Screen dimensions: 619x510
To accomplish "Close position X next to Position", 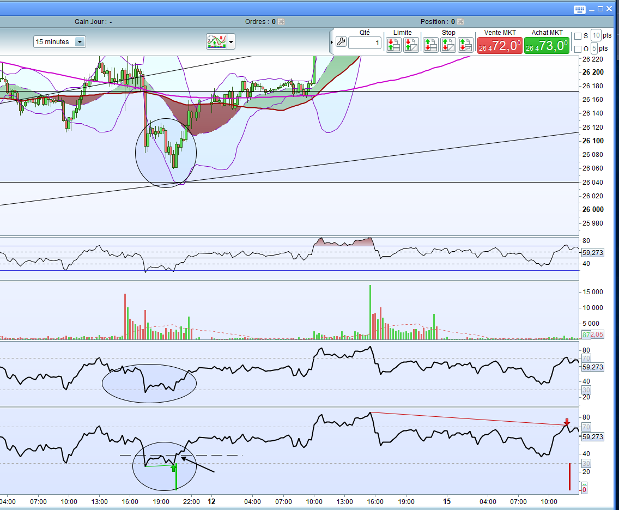I will click(460, 22).
